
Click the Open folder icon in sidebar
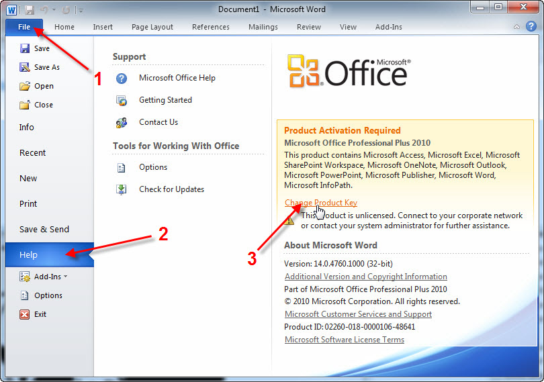[x=25, y=86]
